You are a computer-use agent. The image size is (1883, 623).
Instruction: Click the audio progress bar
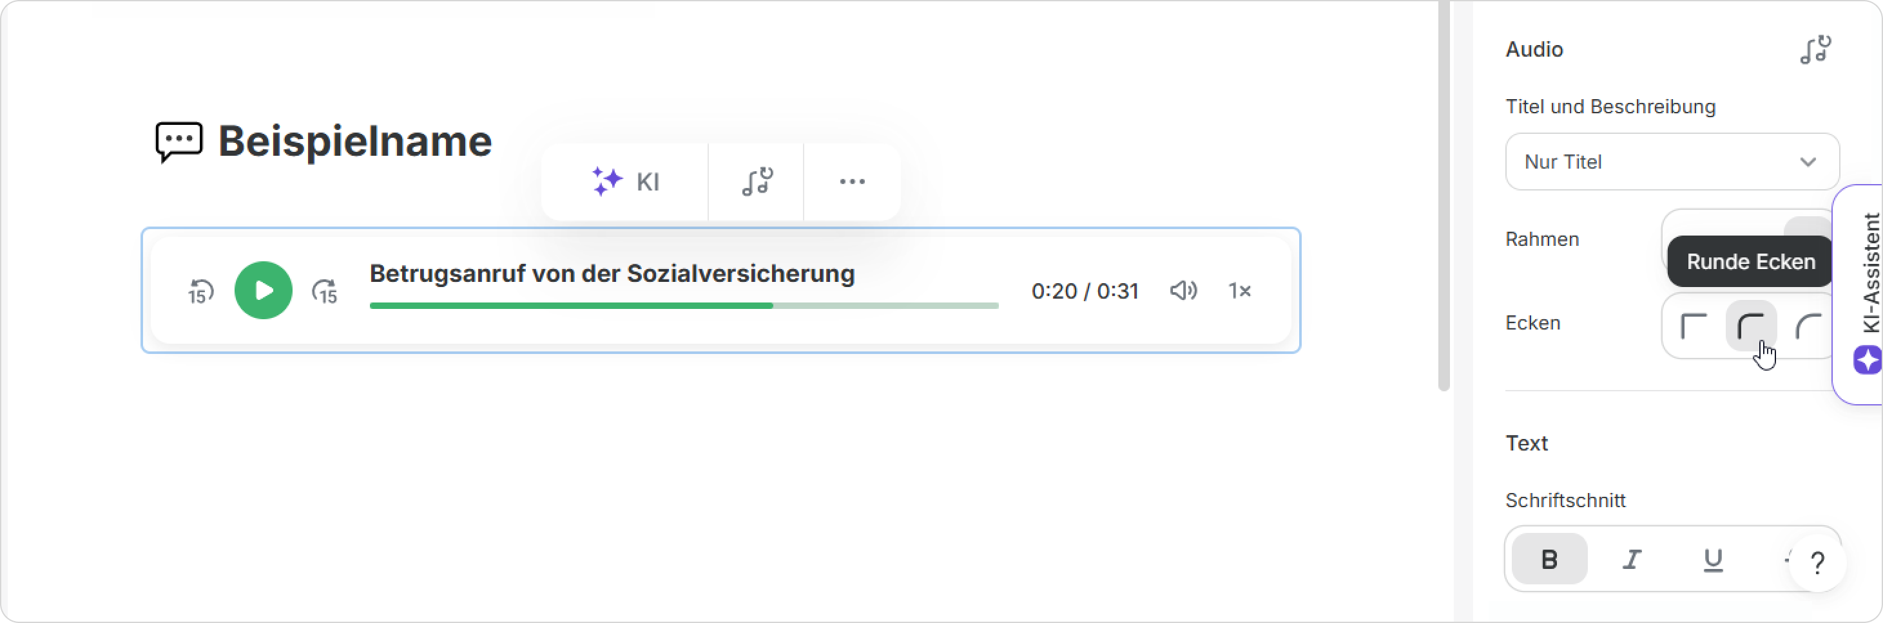click(684, 306)
